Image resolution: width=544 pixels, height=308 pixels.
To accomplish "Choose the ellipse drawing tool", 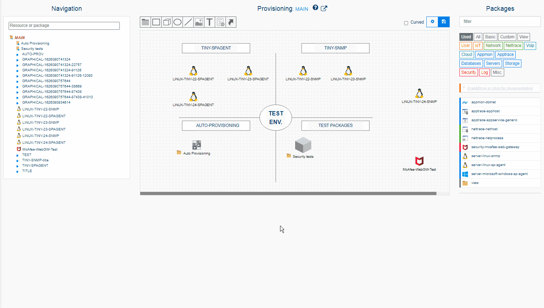I will pos(178,22).
